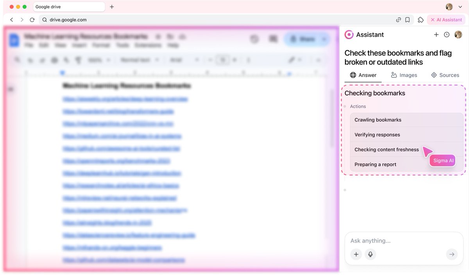
Task: Open the extensions puzzle icon
Action: [421, 20]
